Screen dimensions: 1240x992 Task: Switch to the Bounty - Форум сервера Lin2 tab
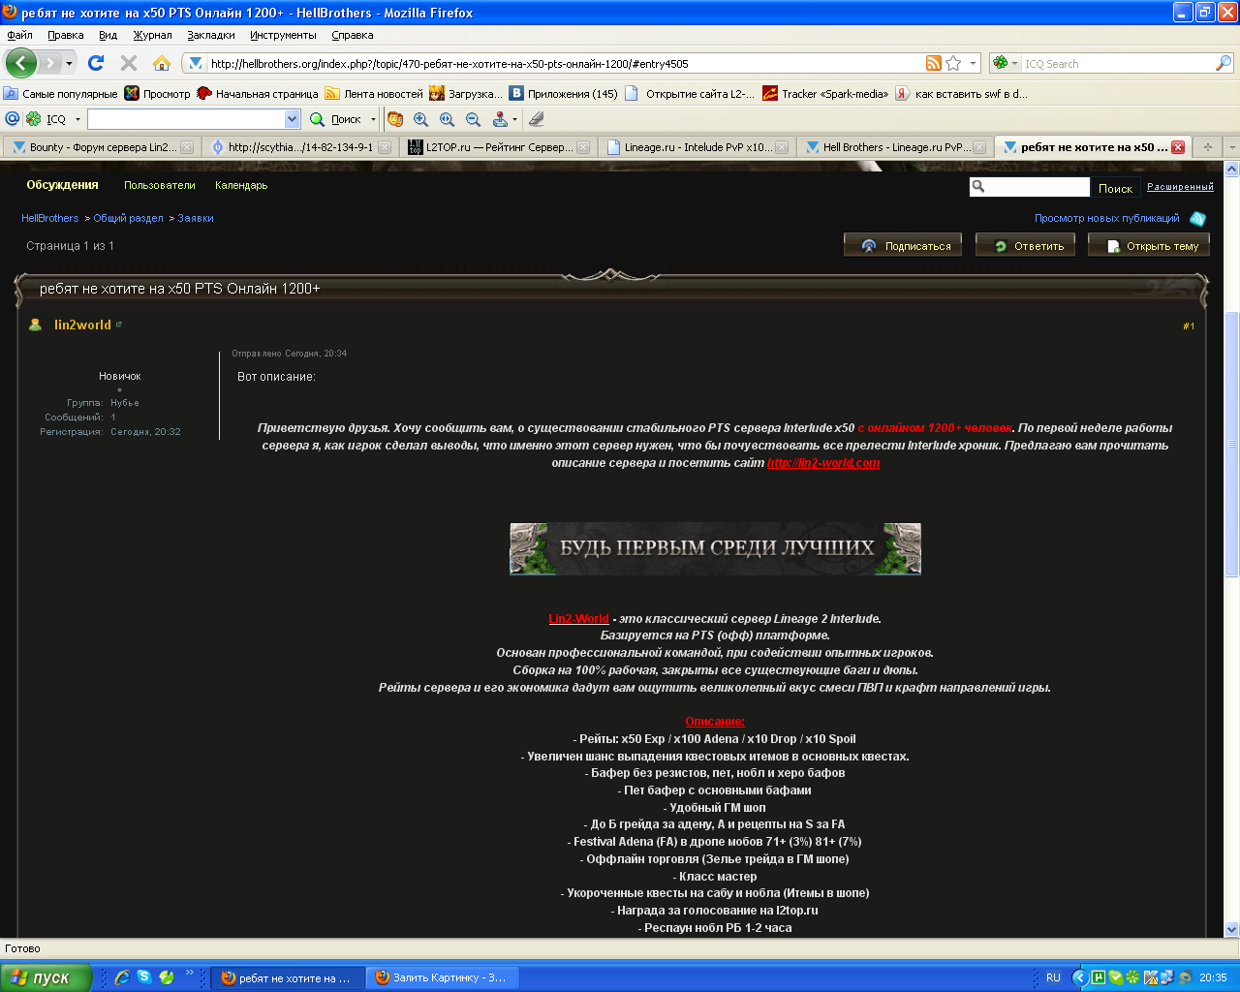click(102, 147)
